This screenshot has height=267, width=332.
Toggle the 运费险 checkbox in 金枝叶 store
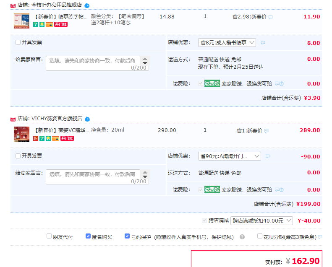click(200, 83)
